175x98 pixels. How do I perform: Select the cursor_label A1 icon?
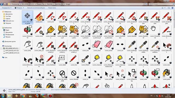(x=62, y=59)
